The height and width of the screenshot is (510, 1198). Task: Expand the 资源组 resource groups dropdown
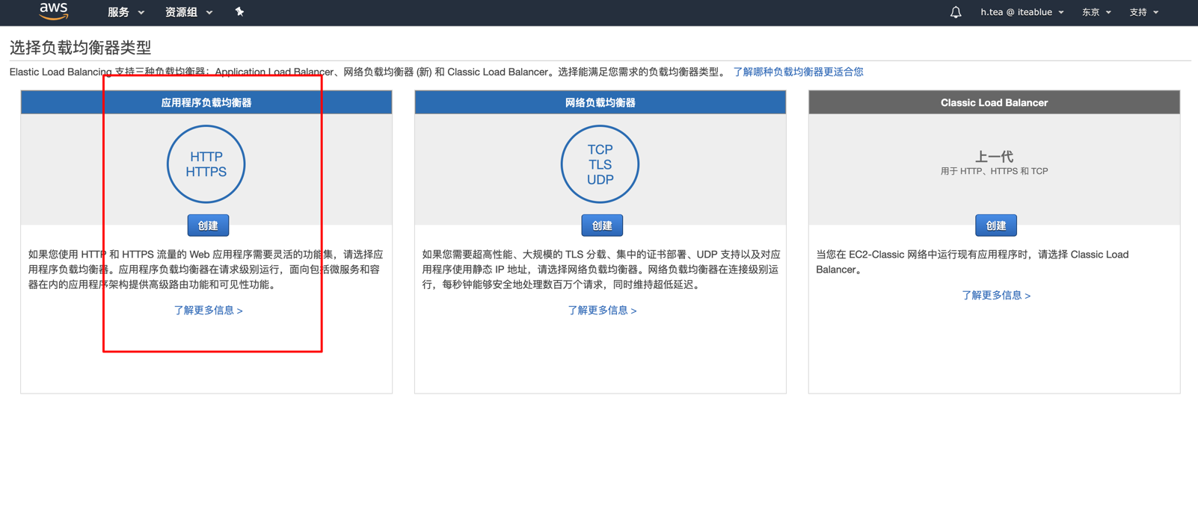coord(188,13)
